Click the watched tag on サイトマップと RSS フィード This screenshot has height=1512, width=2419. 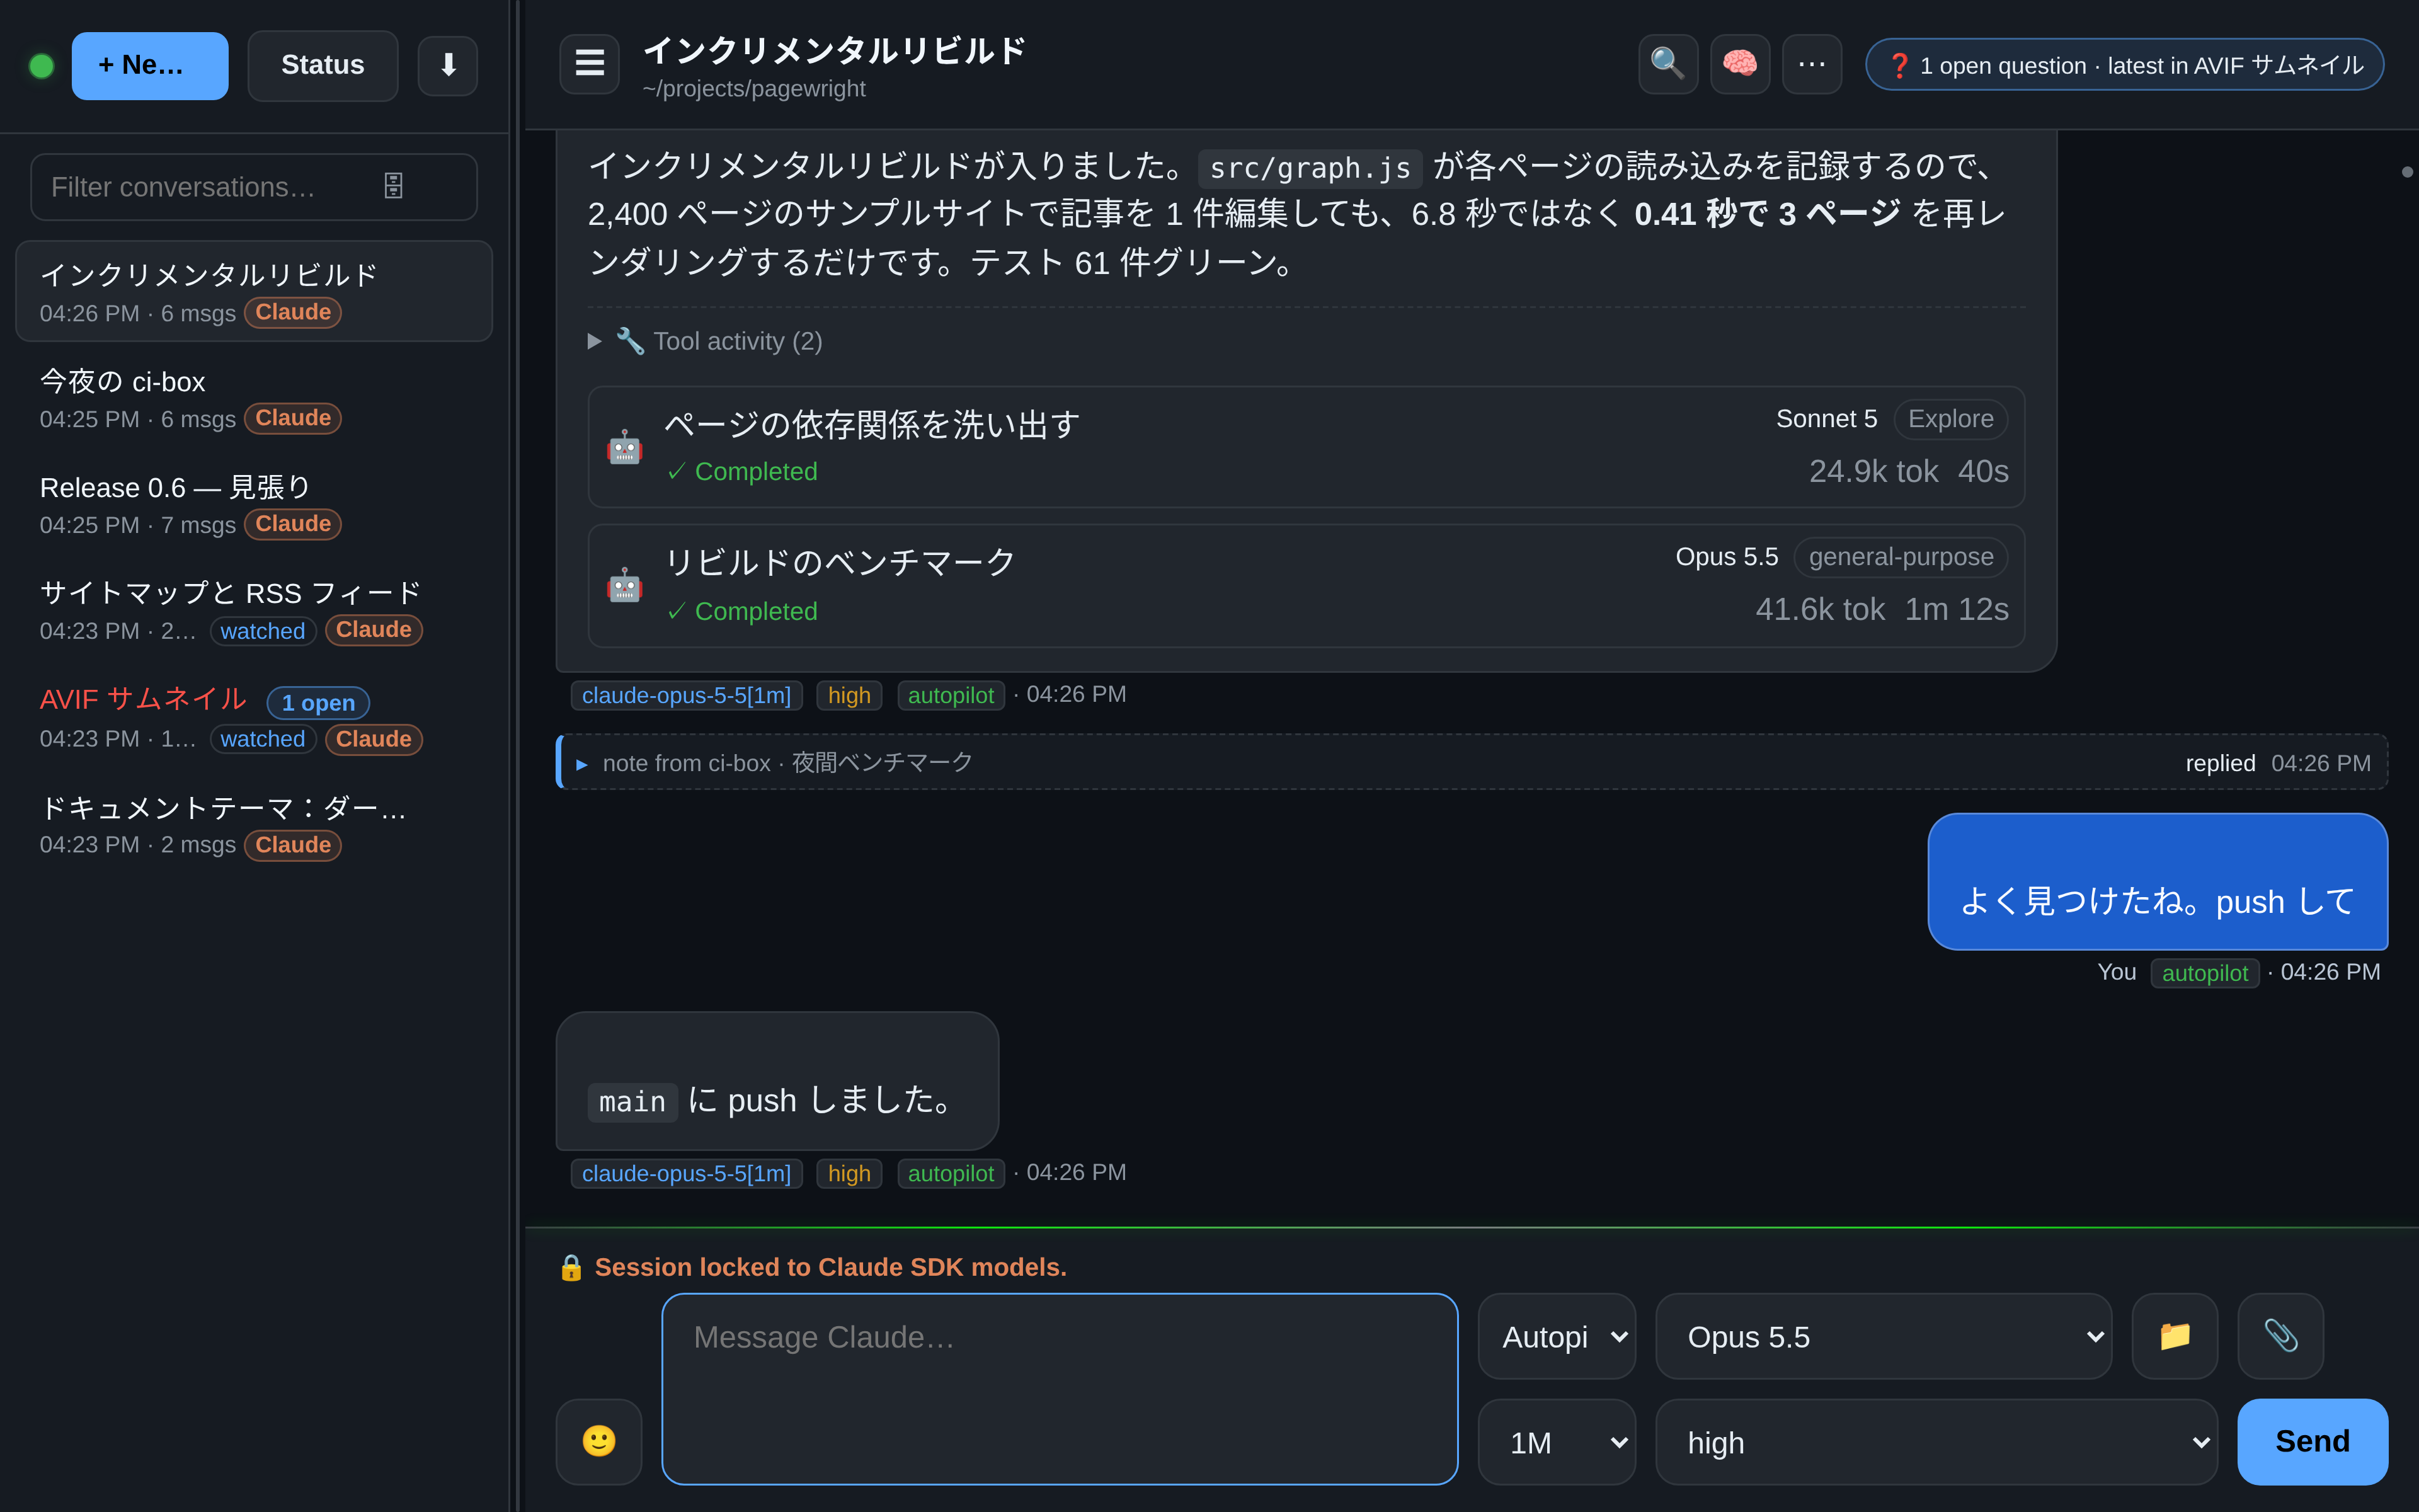(263, 631)
